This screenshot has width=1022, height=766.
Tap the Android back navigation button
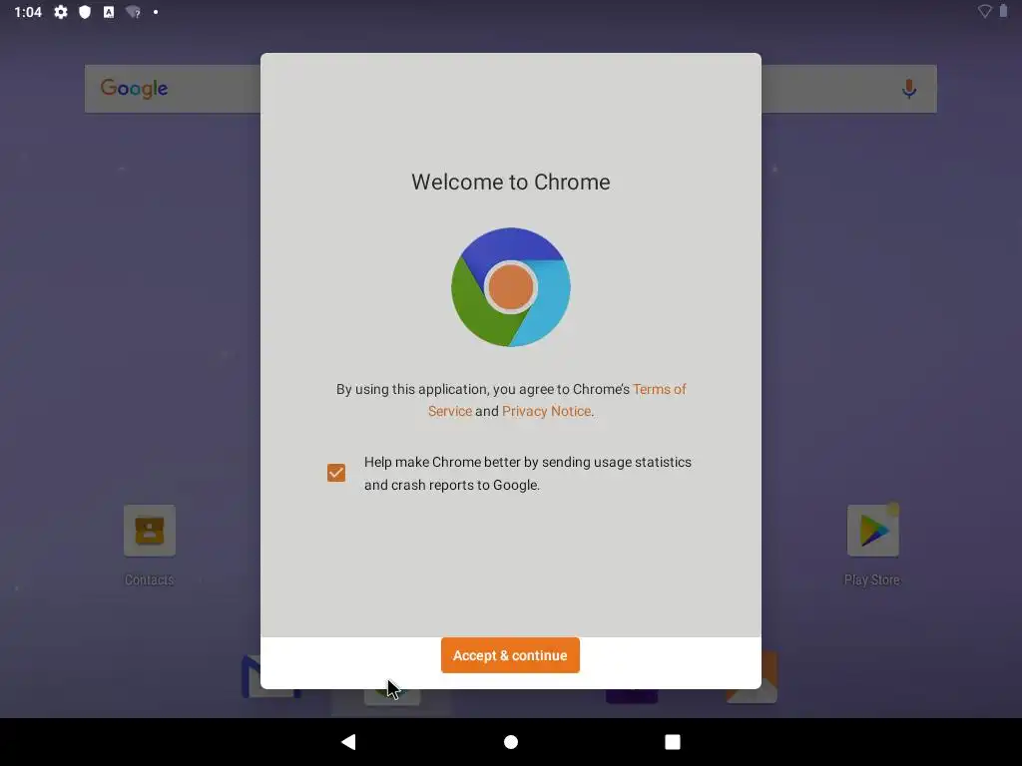click(x=348, y=742)
